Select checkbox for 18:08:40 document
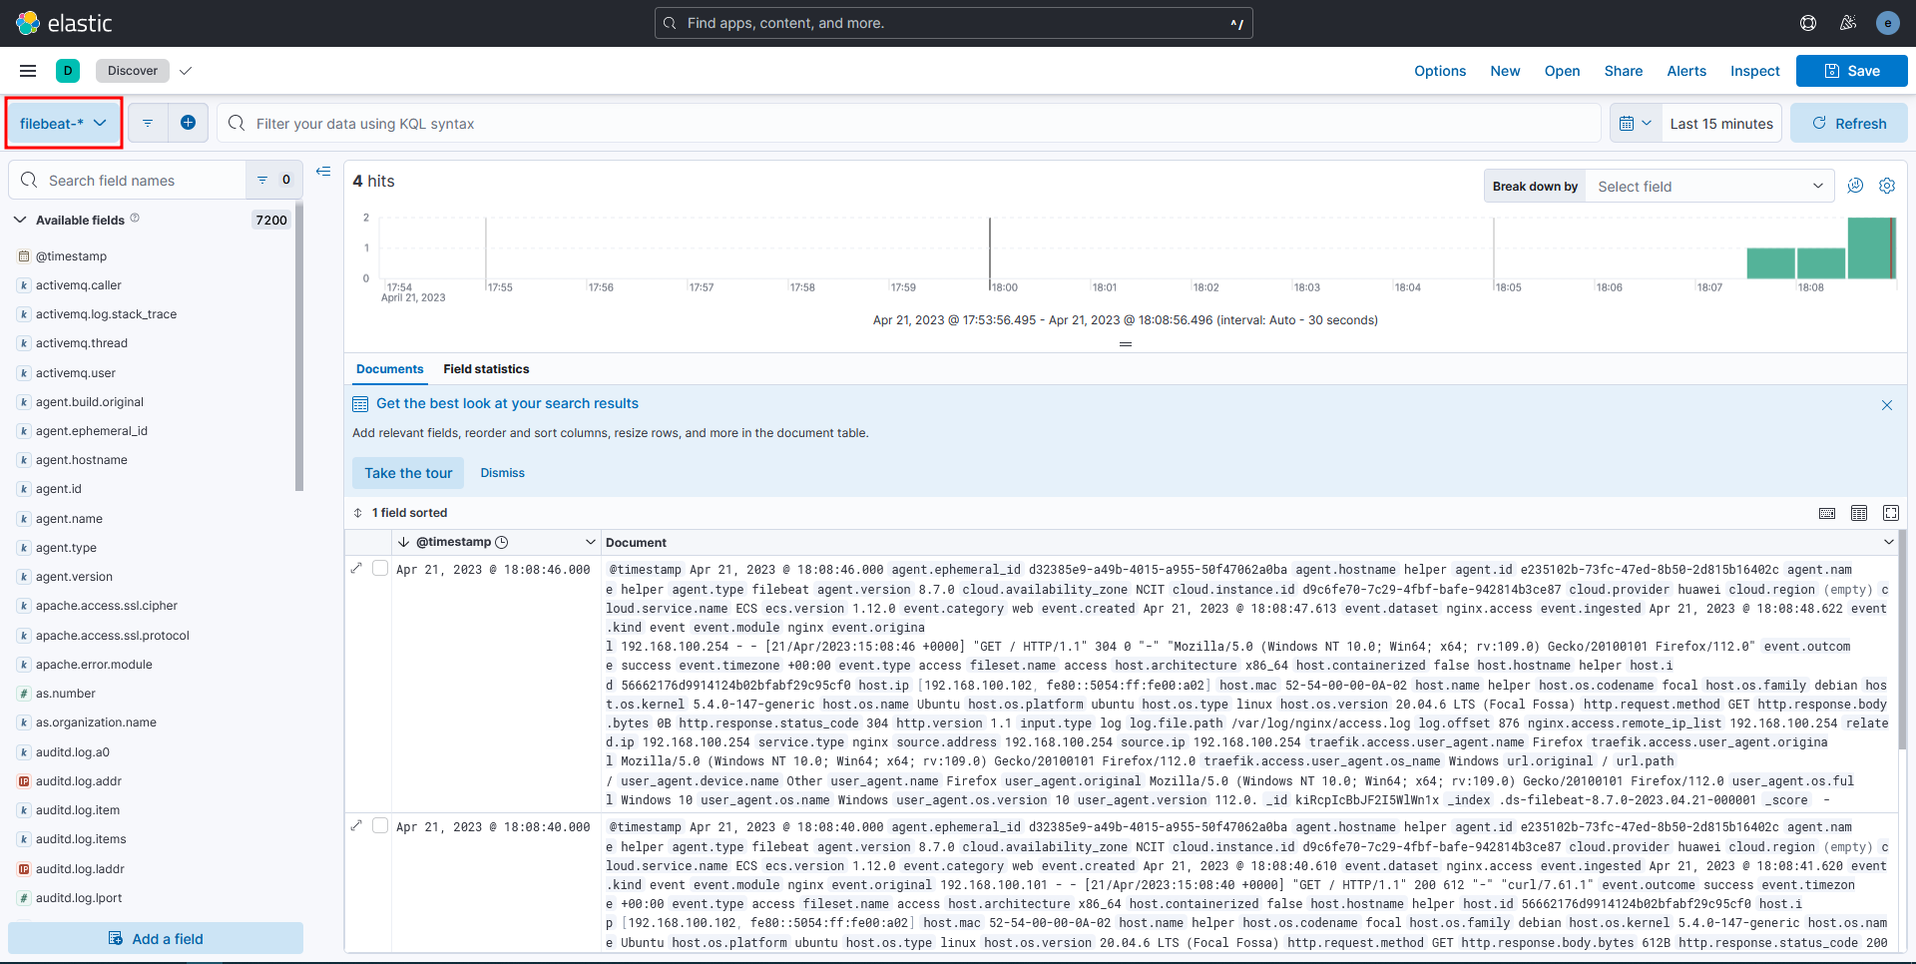 (380, 826)
